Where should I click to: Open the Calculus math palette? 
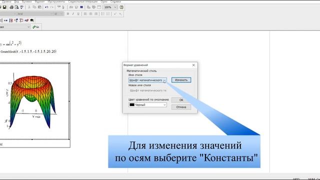(11, 20)
